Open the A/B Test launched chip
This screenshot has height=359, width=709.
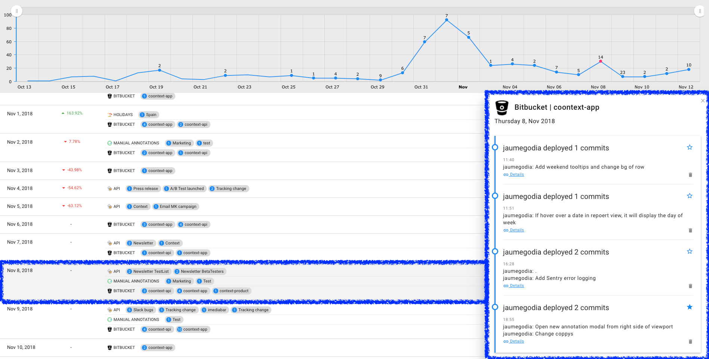(x=185, y=188)
